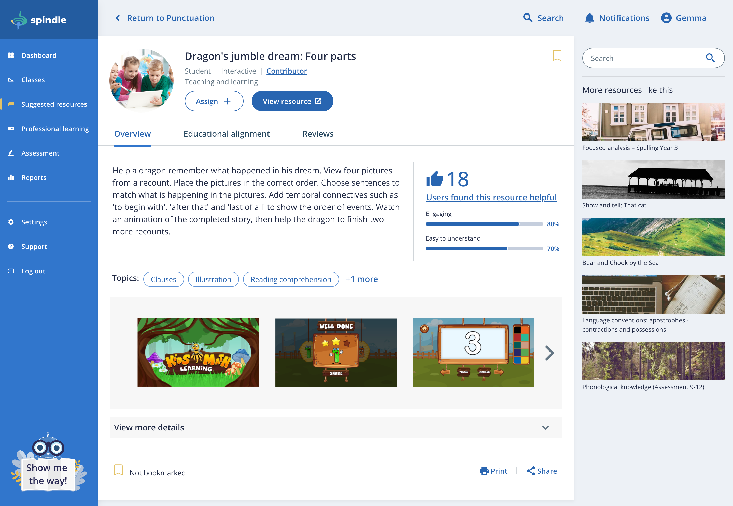Toggle the Not bookmarked icon

tap(118, 470)
